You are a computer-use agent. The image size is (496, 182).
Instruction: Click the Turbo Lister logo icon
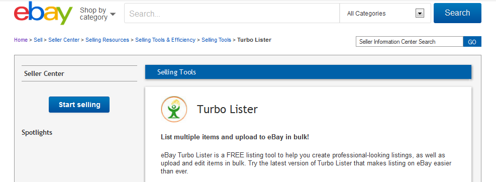(174, 109)
